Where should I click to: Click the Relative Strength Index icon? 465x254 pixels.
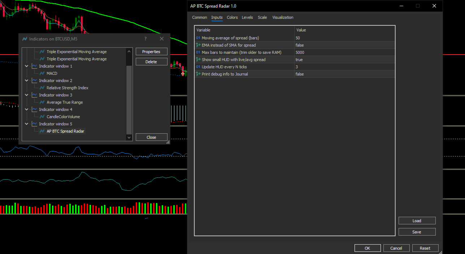tap(42, 88)
